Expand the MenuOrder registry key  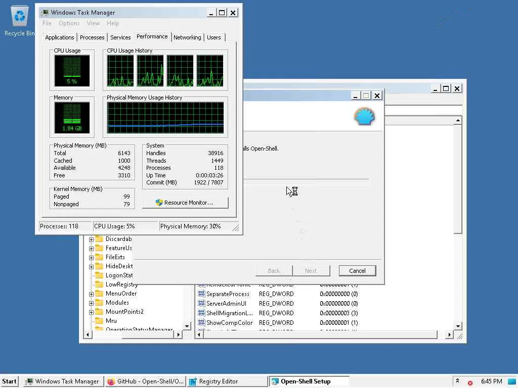tap(91, 294)
